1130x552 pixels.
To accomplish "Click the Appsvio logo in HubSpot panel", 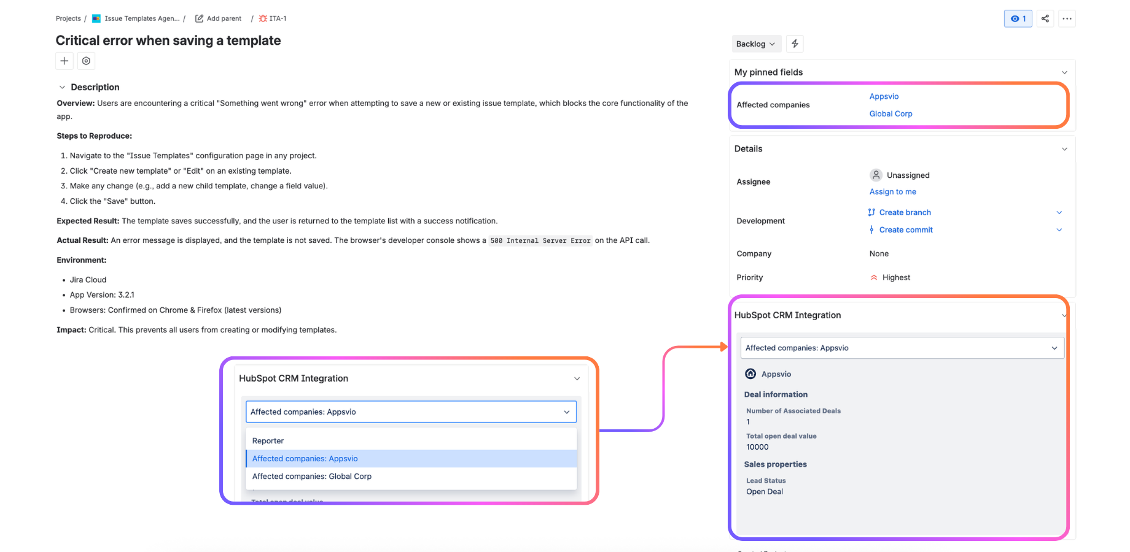I will click(750, 374).
